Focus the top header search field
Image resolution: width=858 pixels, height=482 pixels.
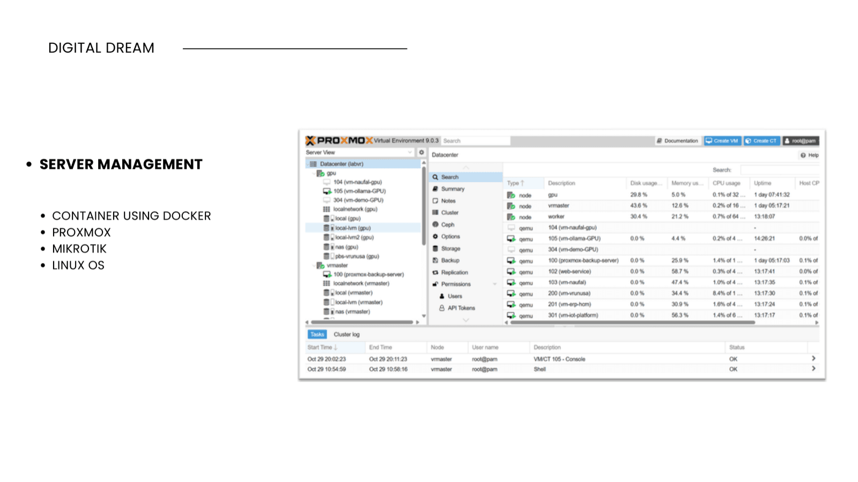point(475,141)
